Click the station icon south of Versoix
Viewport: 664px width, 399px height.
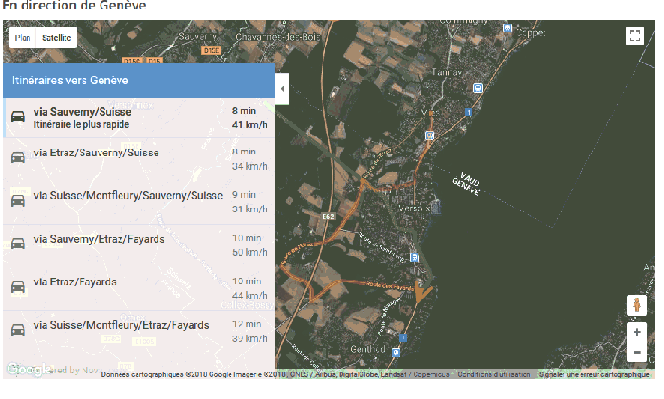[x=415, y=257]
